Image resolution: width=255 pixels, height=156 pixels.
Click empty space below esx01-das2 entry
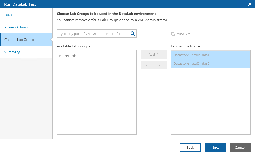click(x=211, y=101)
